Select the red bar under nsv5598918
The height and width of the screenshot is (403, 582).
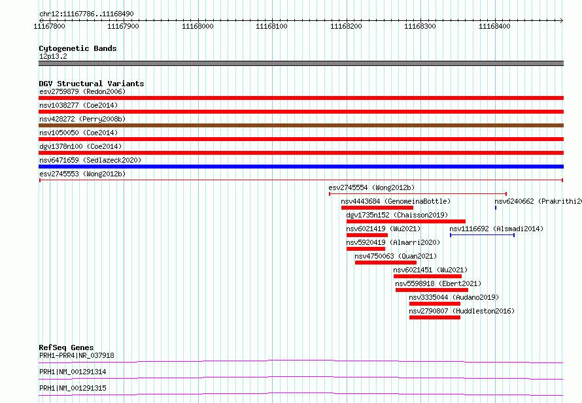pyautogui.click(x=432, y=290)
